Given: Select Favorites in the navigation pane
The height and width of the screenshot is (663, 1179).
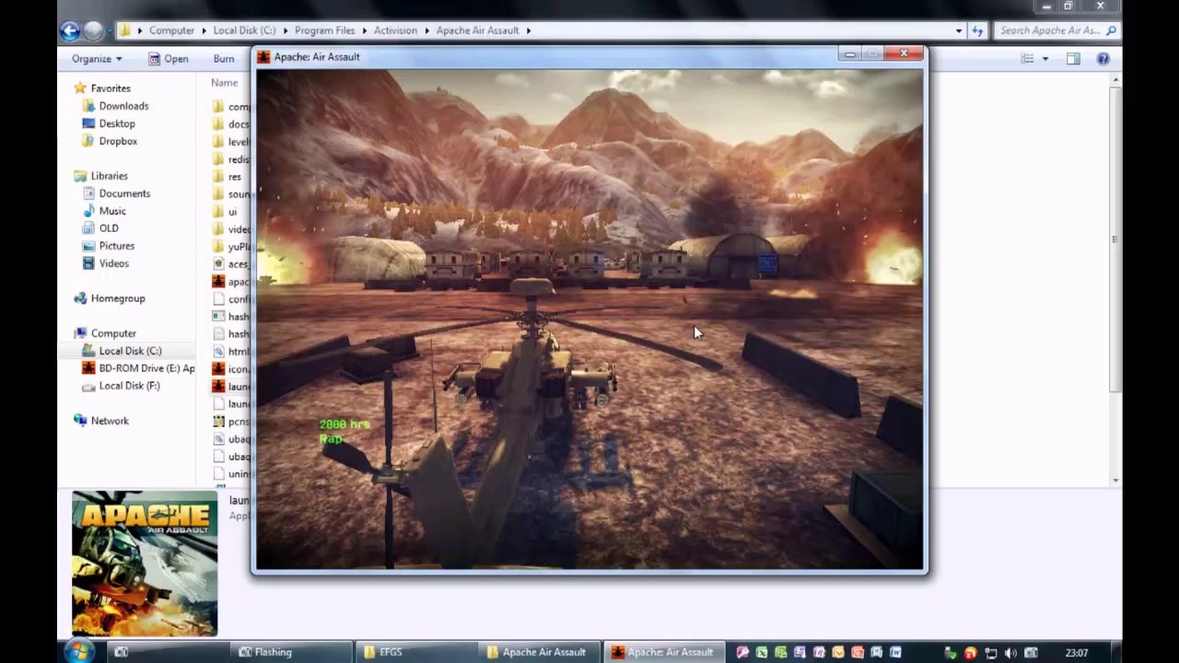Looking at the screenshot, I should coord(111,88).
